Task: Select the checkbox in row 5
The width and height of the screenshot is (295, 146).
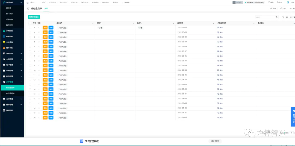Action: coord(30,46)
